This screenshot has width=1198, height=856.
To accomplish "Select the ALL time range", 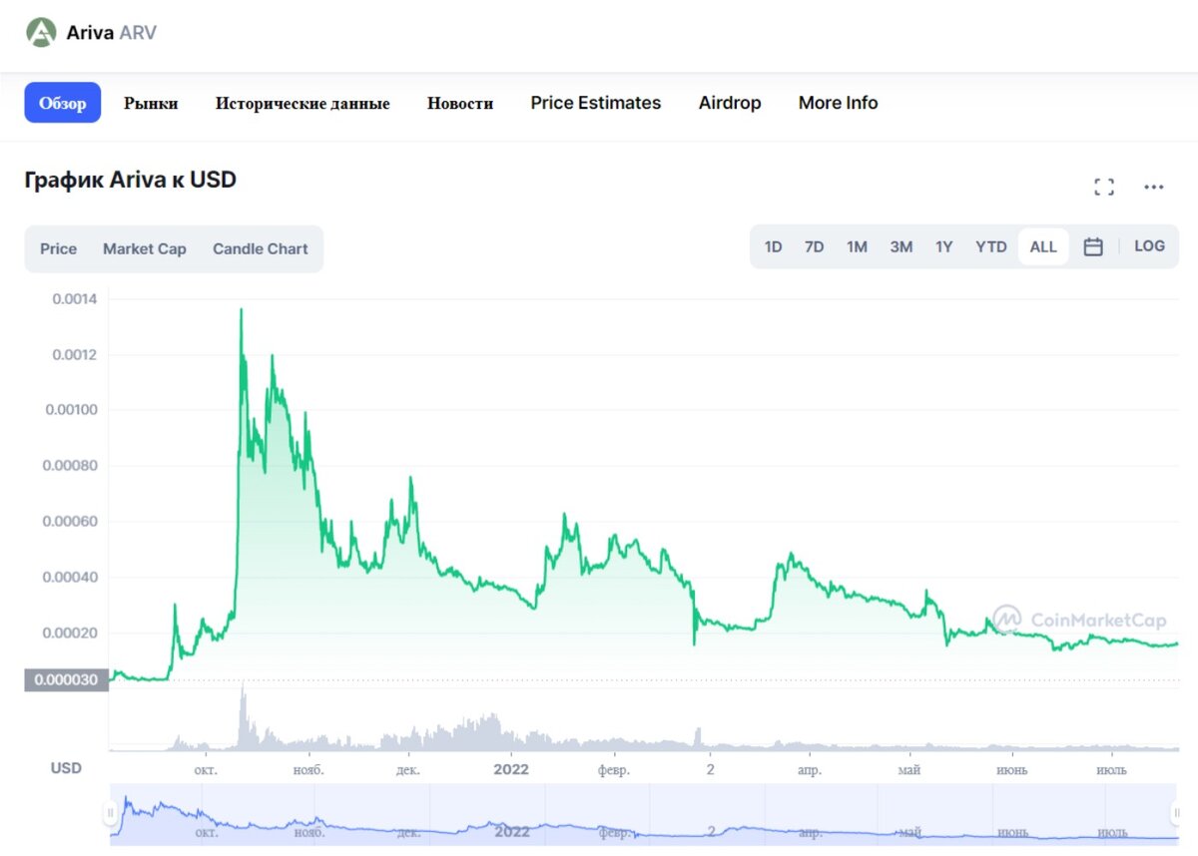I will (1043, 246).
